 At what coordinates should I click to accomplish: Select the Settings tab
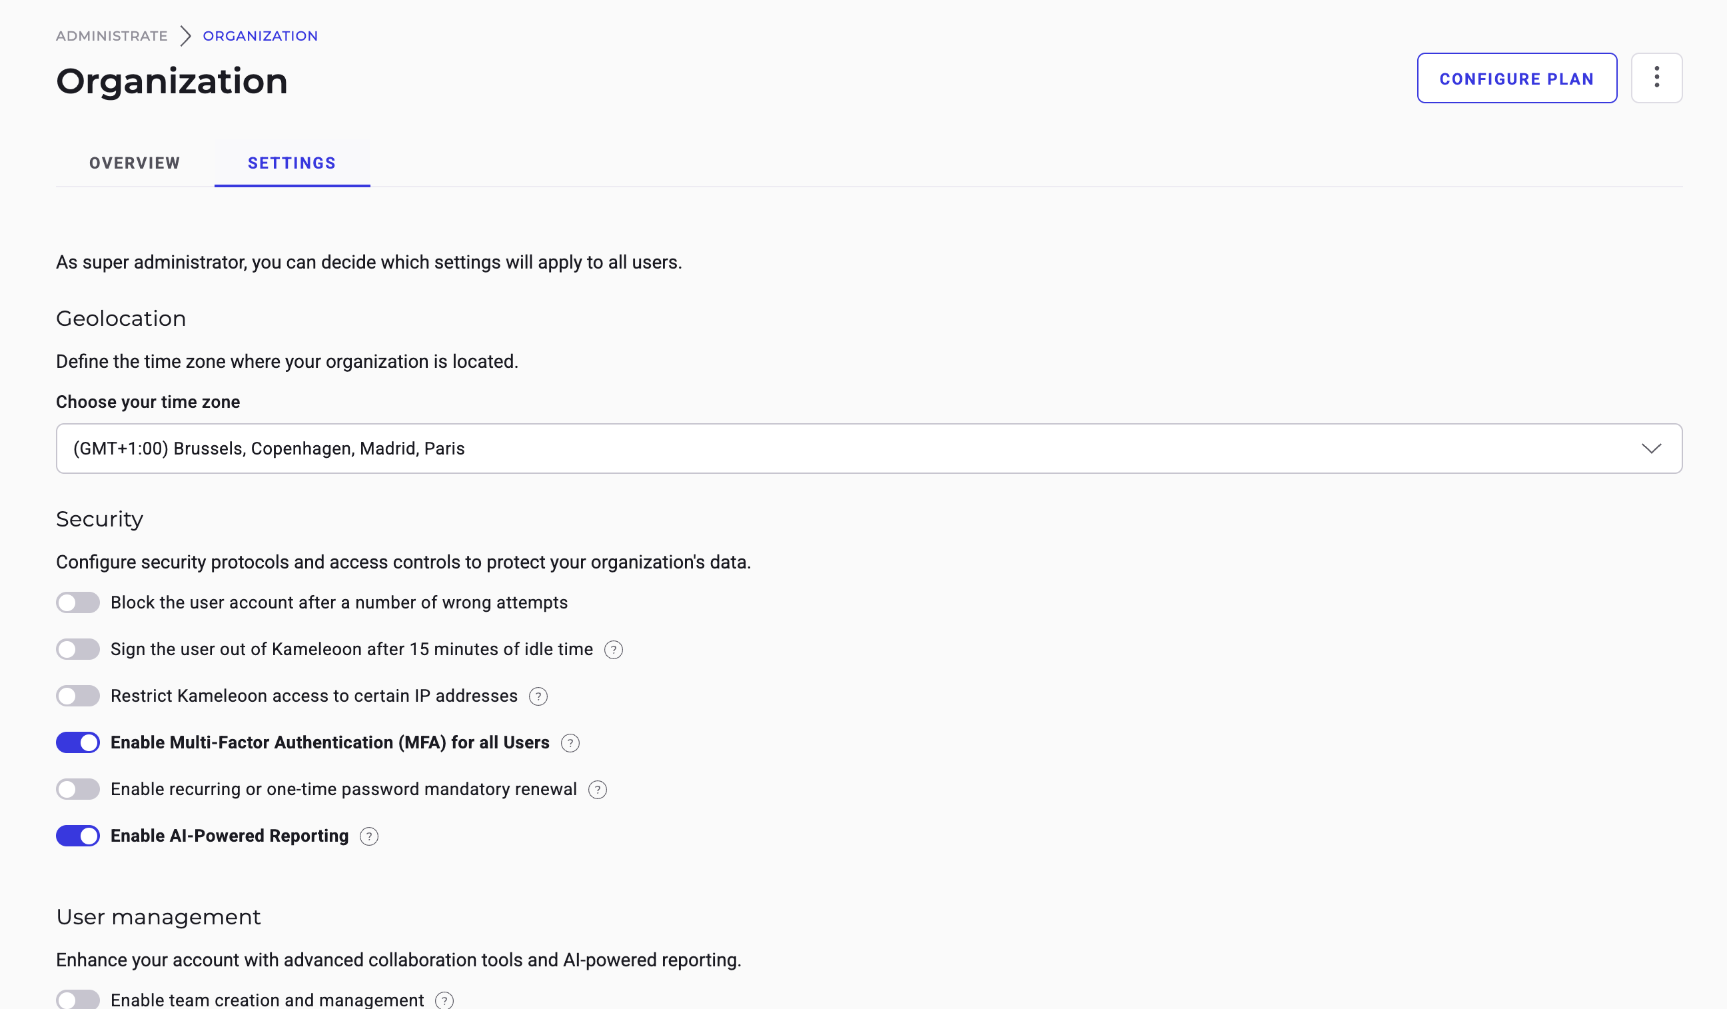pyautogui.click(x=292, y=163)
